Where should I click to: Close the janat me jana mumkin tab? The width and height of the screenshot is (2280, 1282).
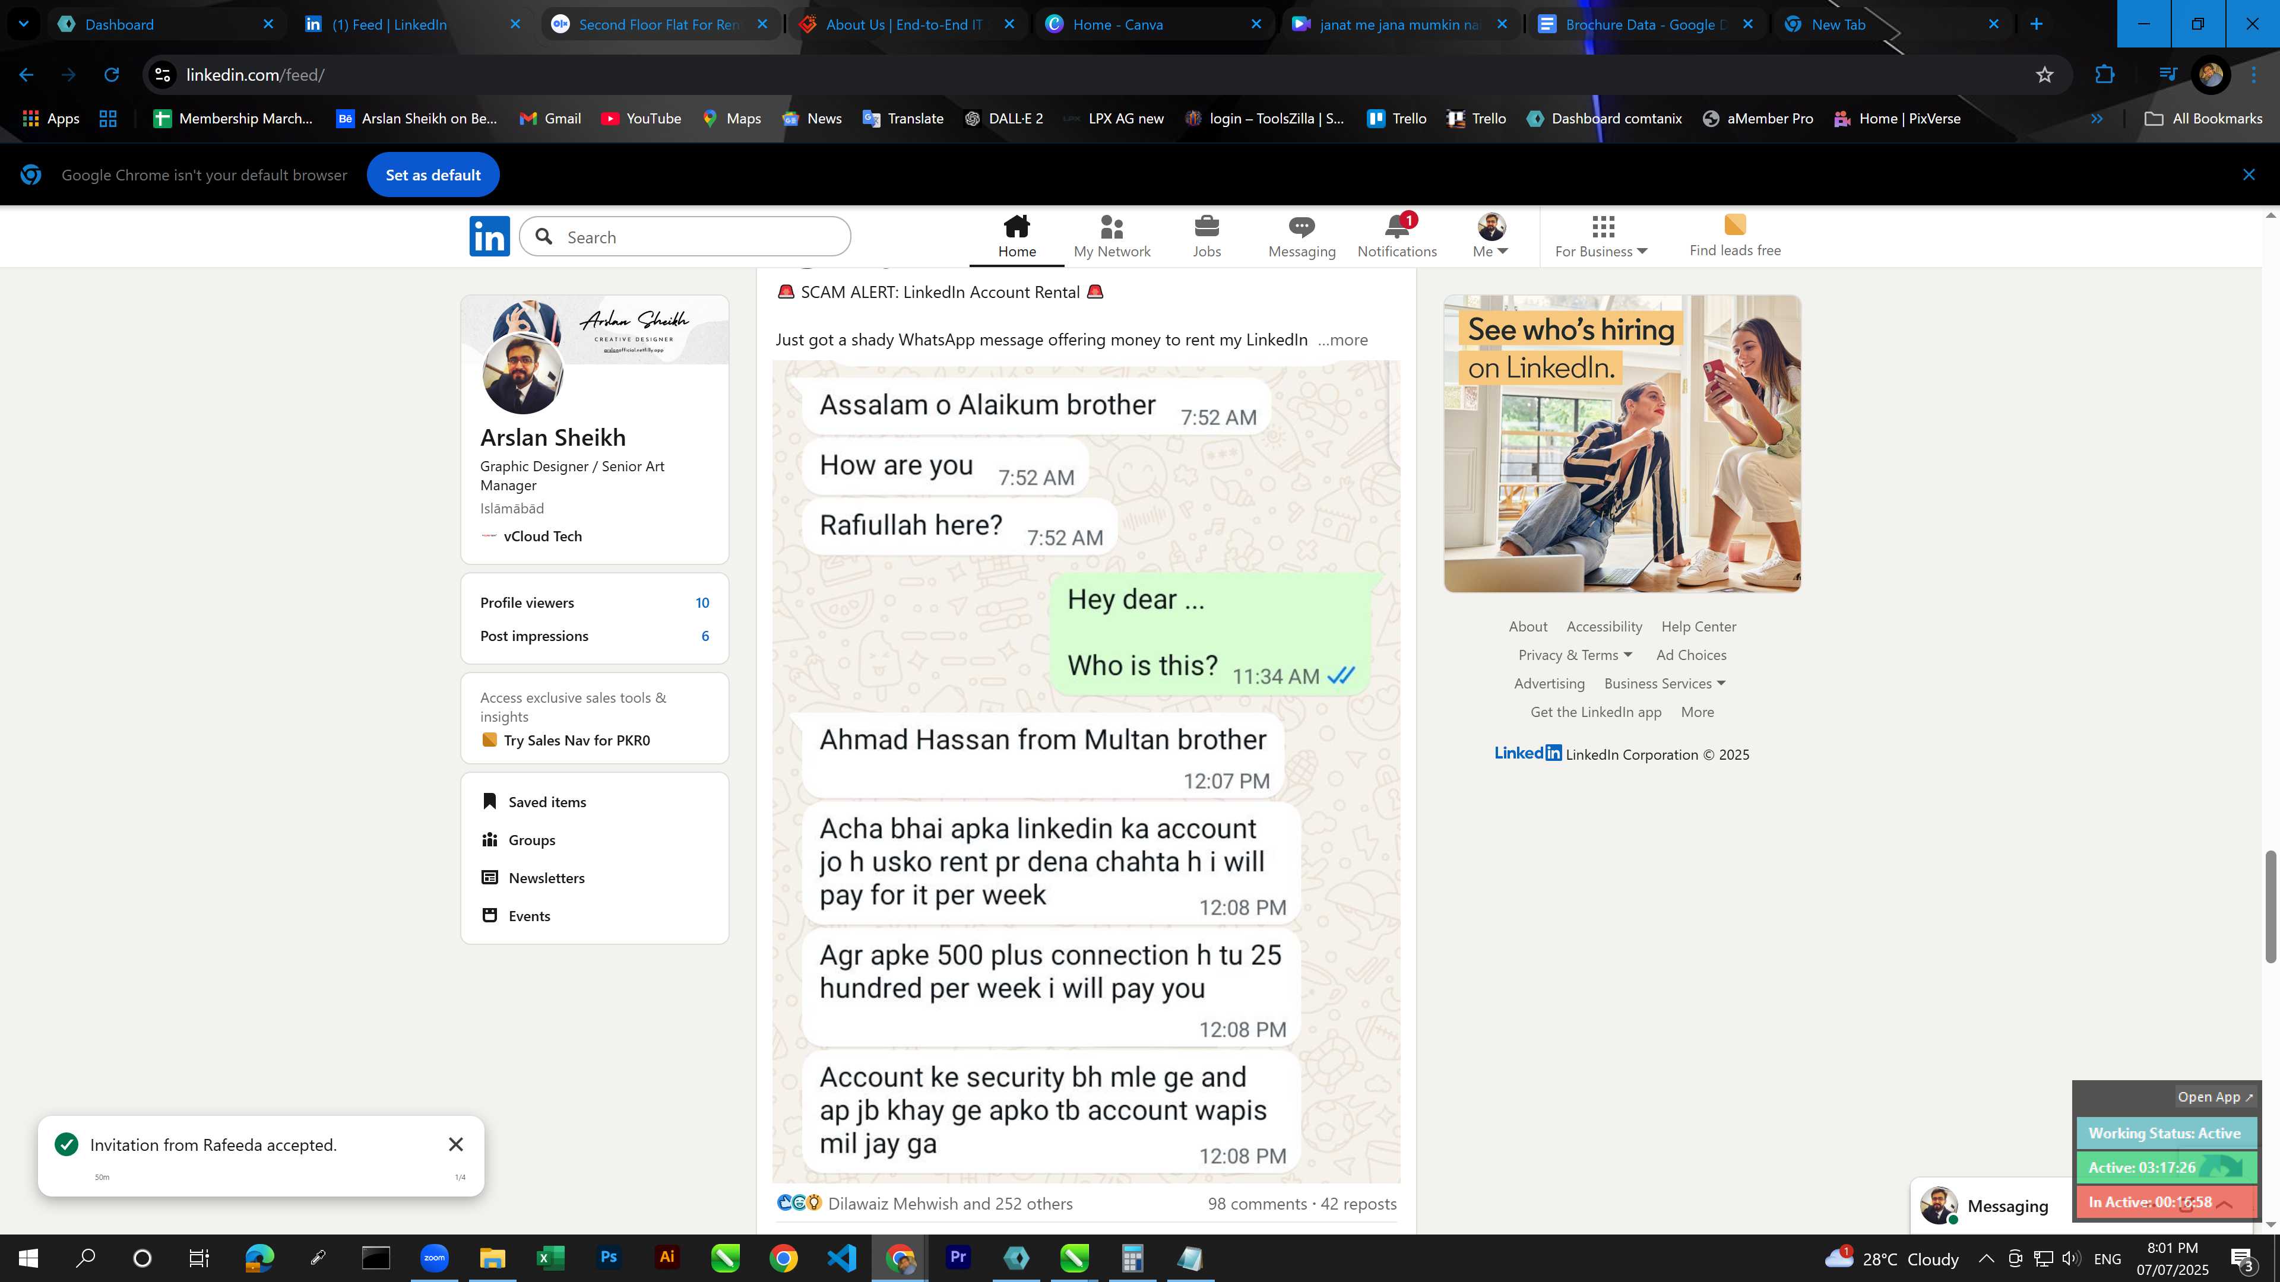(1502, 24)
